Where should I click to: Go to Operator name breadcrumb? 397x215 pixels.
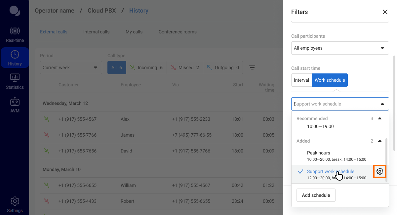coord(55,11)
